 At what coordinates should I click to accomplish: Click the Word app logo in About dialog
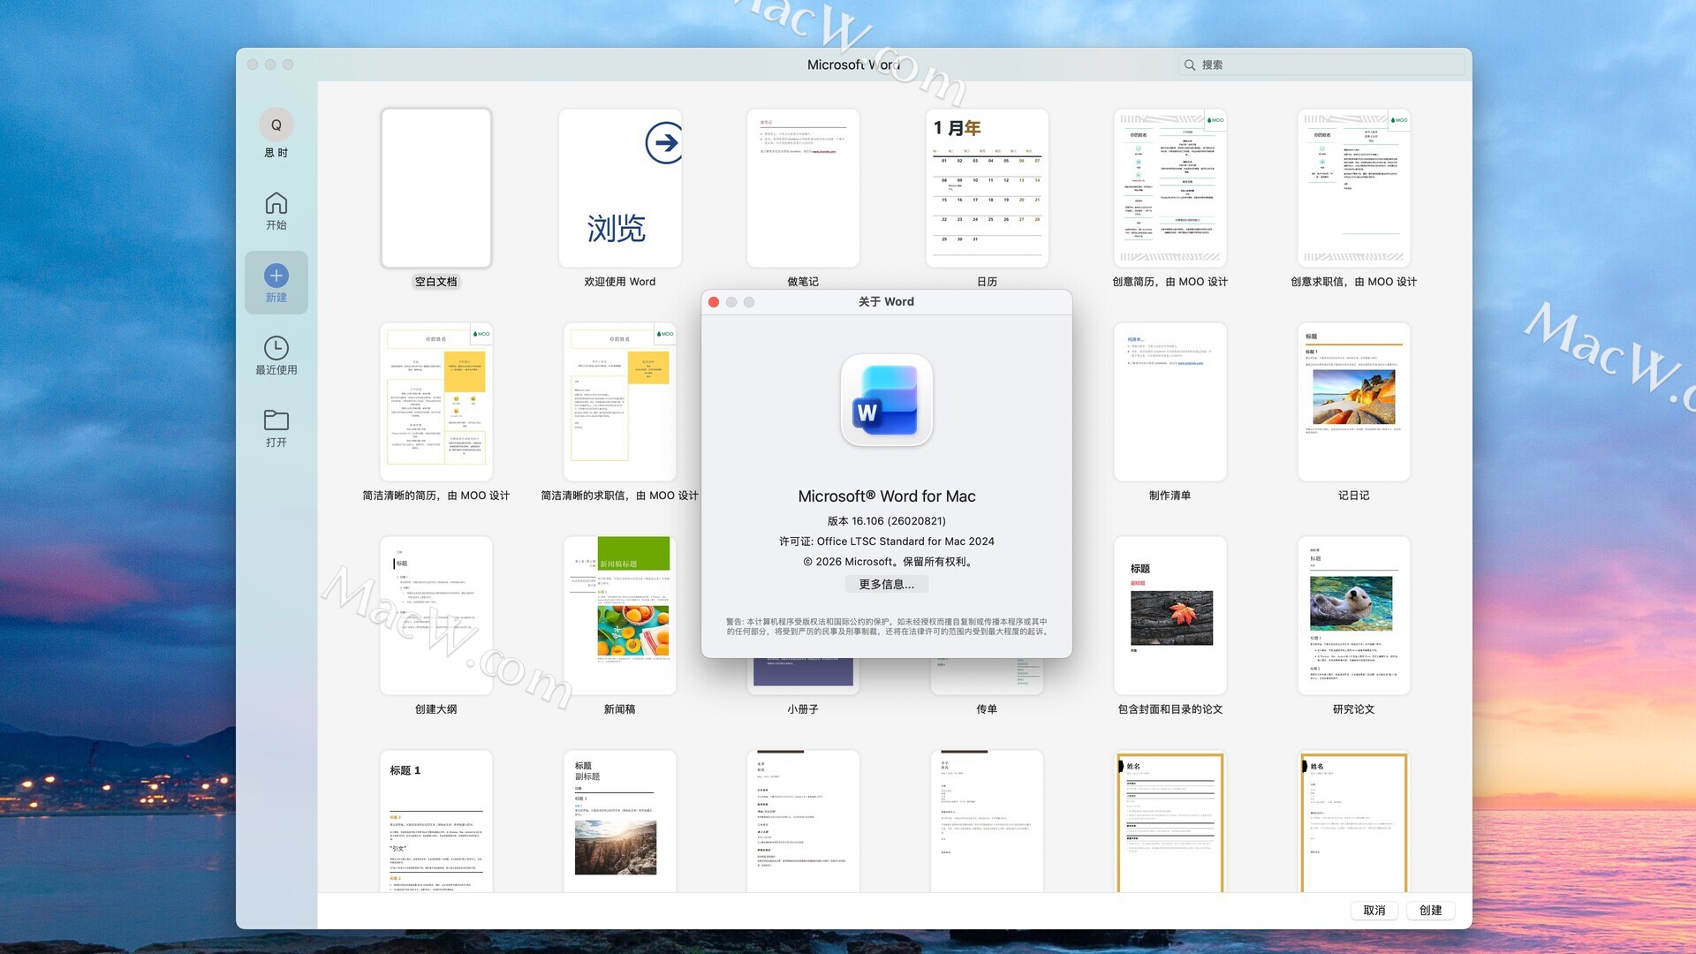tap(886, 400)
